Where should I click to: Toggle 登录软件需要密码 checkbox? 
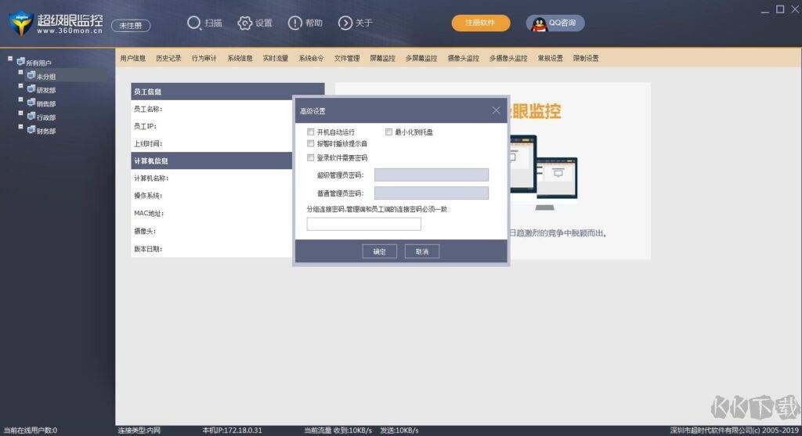pyautogui.click(x=310, y=157)
